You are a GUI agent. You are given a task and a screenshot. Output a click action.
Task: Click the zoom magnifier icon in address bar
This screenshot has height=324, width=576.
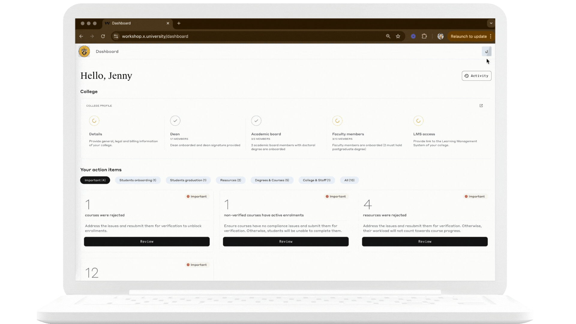388,36
